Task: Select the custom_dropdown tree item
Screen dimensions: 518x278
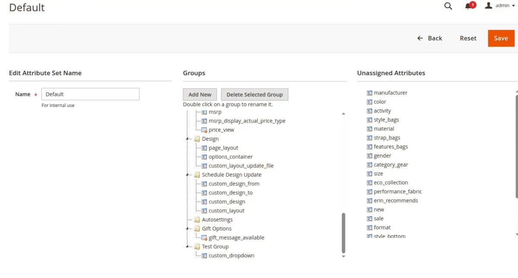Action: click(x=231, y=256)
